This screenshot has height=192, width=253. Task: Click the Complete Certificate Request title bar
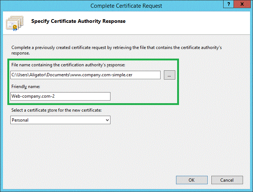pos(126,6)
